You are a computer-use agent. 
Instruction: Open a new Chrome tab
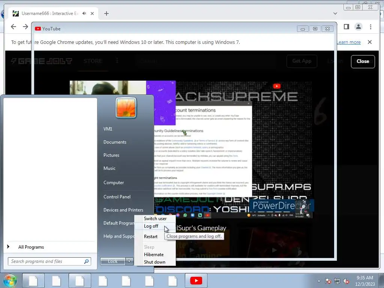pyautogui.click(x=106, y=13)
